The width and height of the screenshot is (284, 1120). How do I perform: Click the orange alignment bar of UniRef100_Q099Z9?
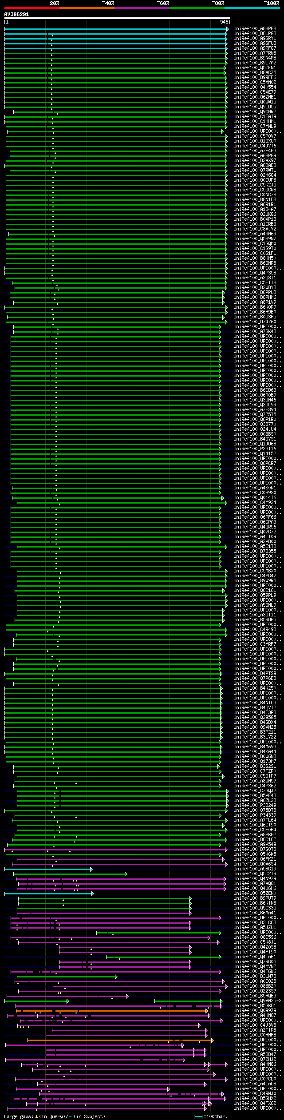click(112, 1011)
